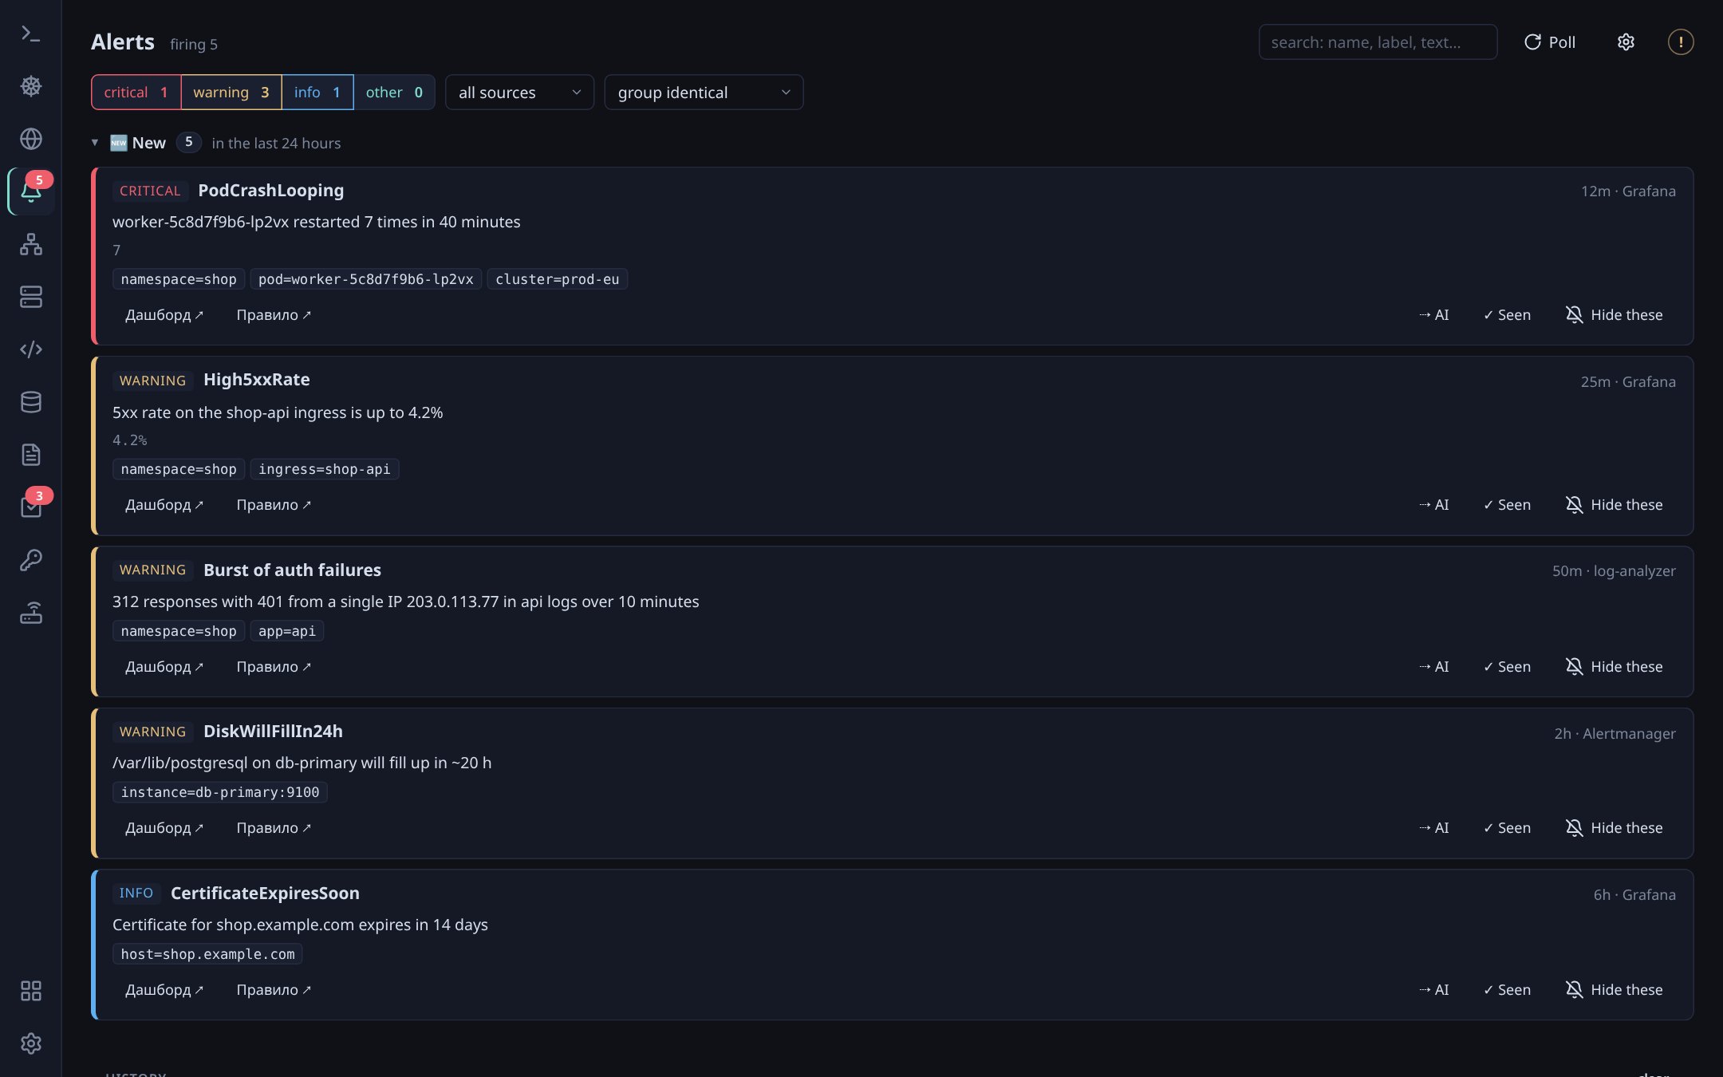
Task: Open the tasks checklist icon with badge 3
Action: coord(30,507)
